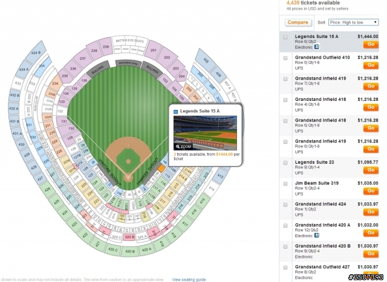Check the Legends Suite 15 A compare checkbox

click(x=285, y=37)
